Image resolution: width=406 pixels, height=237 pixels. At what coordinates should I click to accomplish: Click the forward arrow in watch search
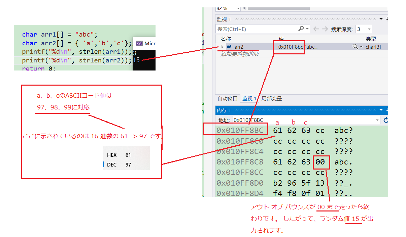[x=325, y=29]
